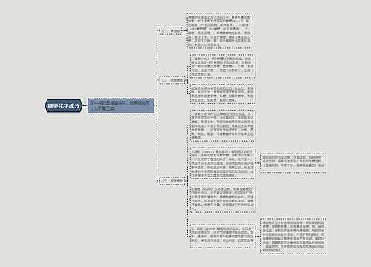
Task: Click the sub-note 淀粉由约80%胶淀粉
Action: [x=293, y=163]
